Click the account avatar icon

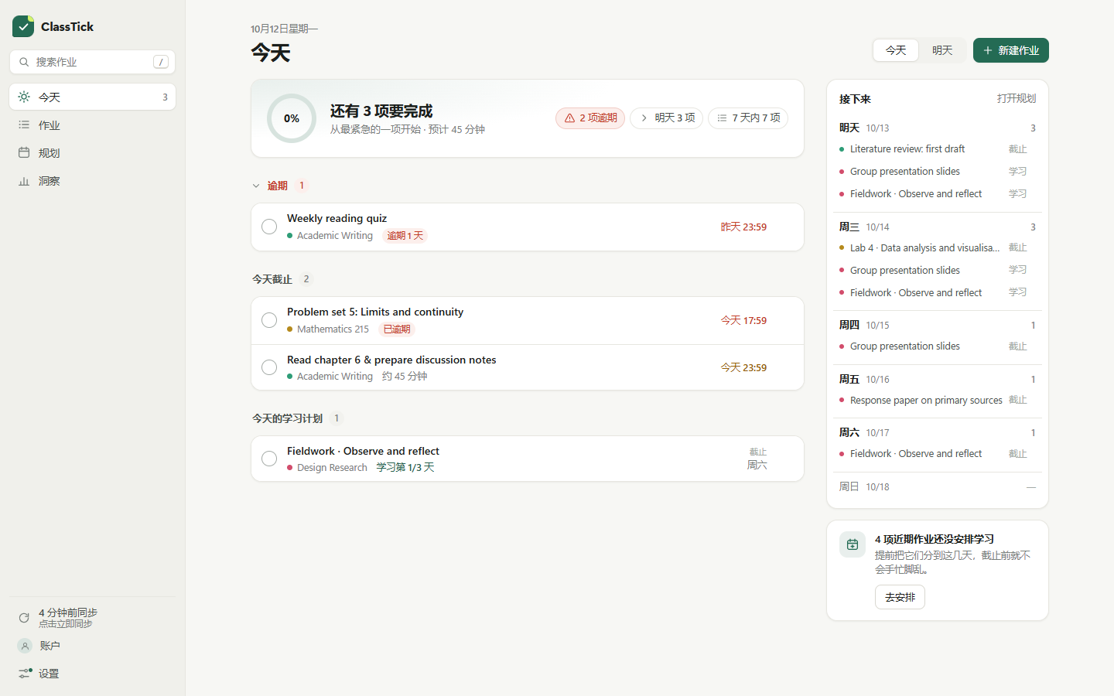tap(25, 646)
